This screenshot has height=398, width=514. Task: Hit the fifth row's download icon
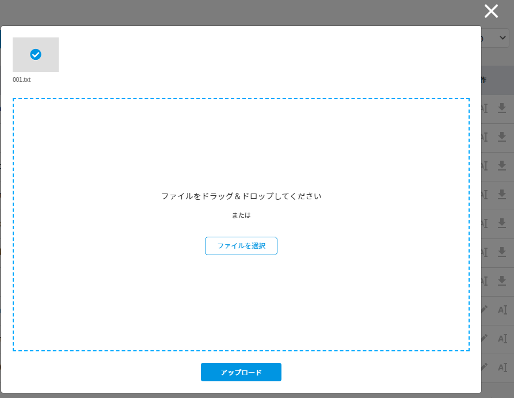coord(502,223)
